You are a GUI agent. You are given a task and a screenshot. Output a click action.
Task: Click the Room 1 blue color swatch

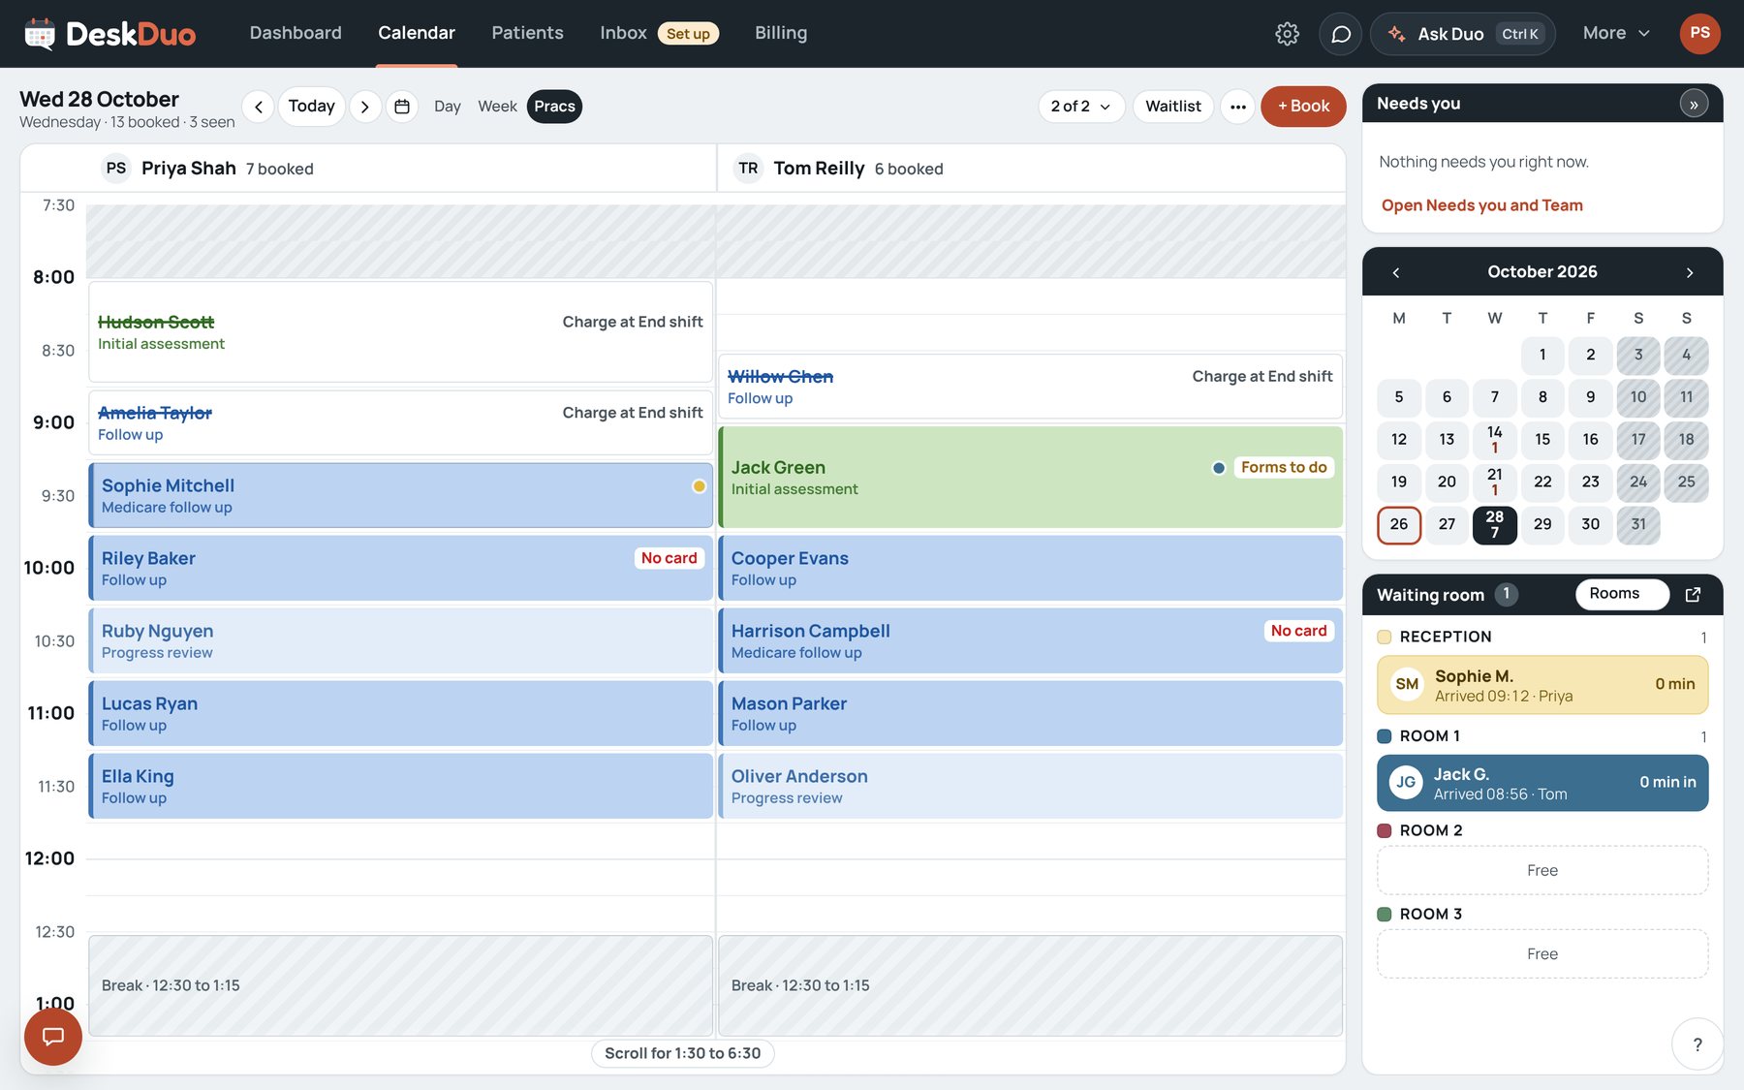1385,736
